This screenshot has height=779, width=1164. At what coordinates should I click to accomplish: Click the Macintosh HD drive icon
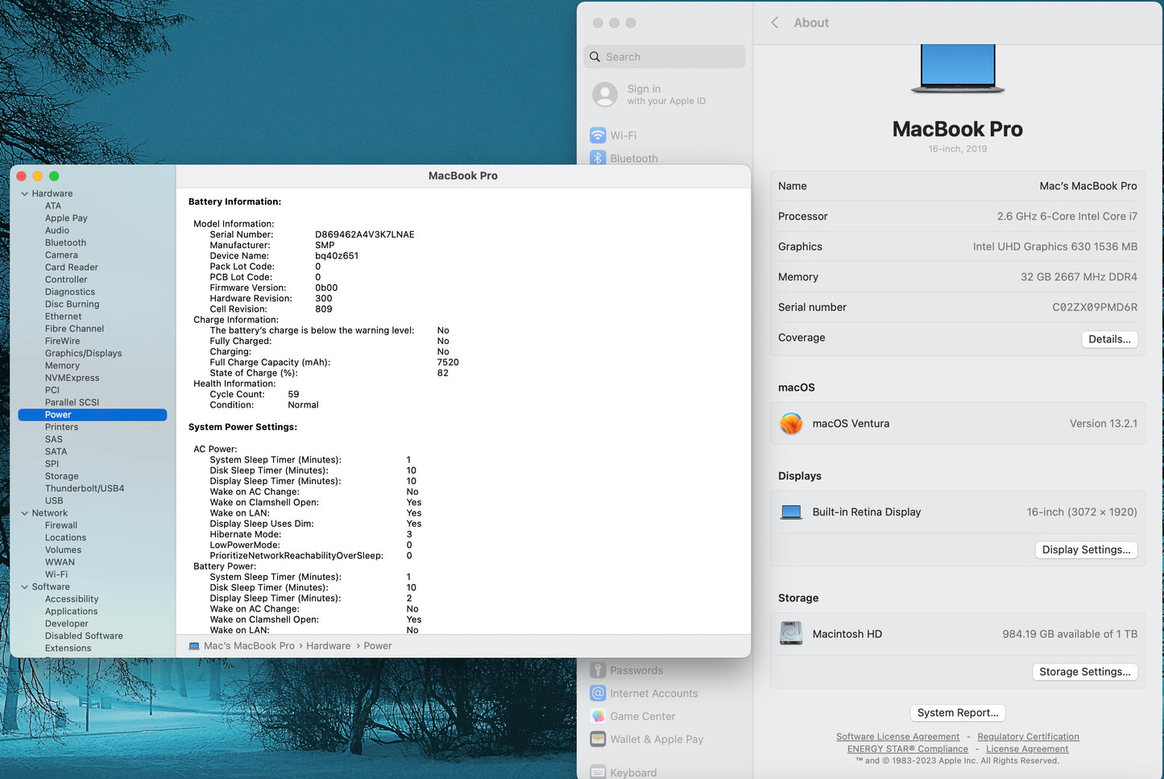pyautogui.click(x=791, y=634)
